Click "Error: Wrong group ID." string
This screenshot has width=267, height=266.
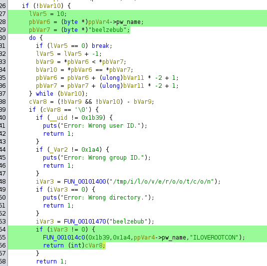point(102,158)
